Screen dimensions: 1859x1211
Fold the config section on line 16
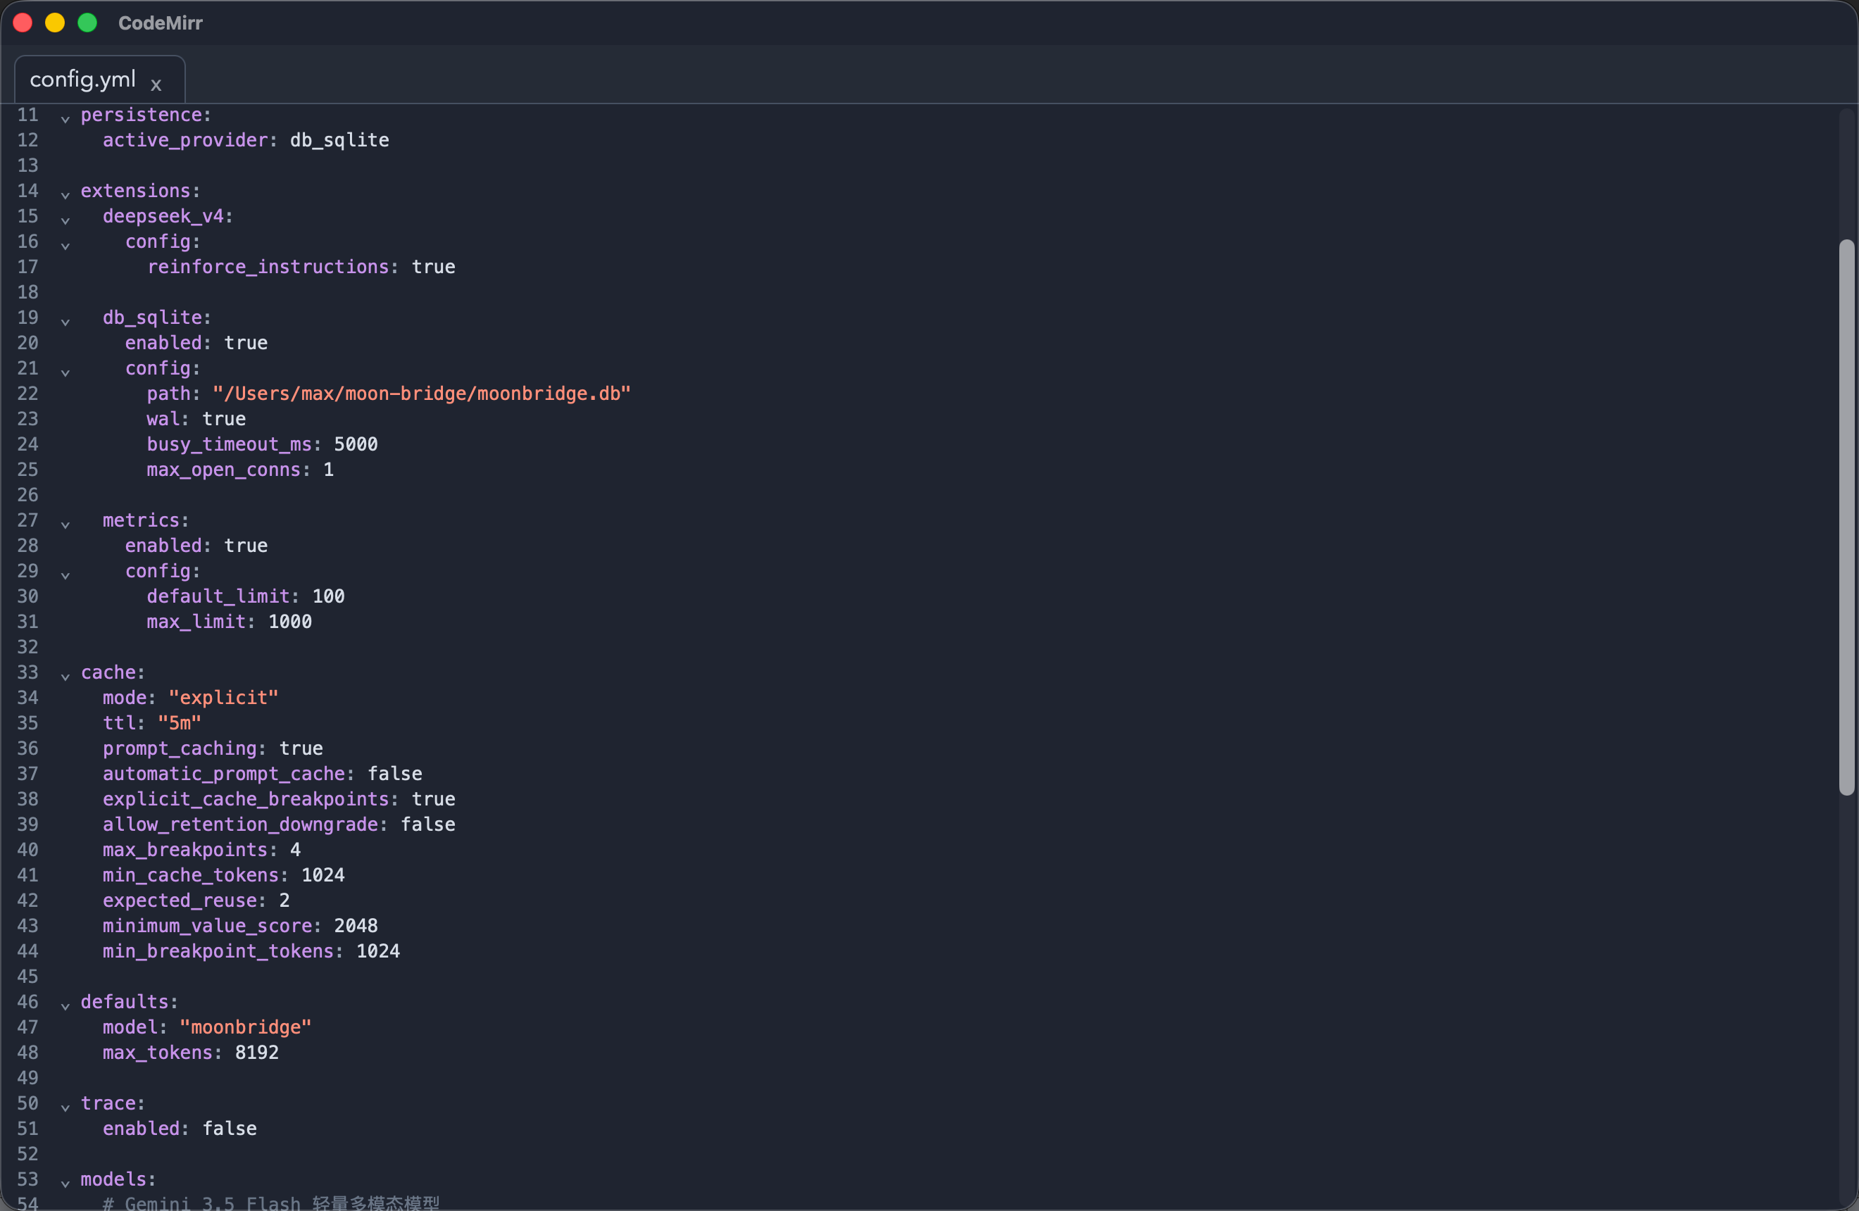pos(65,245)
